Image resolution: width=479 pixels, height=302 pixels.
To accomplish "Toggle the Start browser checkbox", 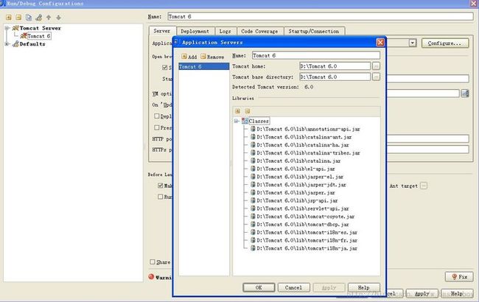I will click(x=165, y=68).
